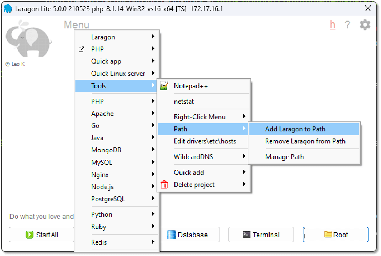Screen dimensions: 381x256
Task: Click the database icon on Database button
Action: (171, 235)
